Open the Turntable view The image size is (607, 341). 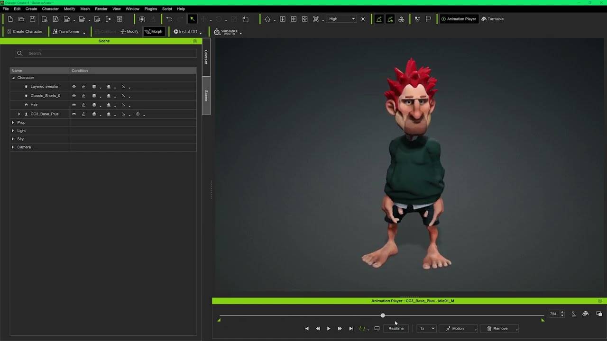pos(492,19)
